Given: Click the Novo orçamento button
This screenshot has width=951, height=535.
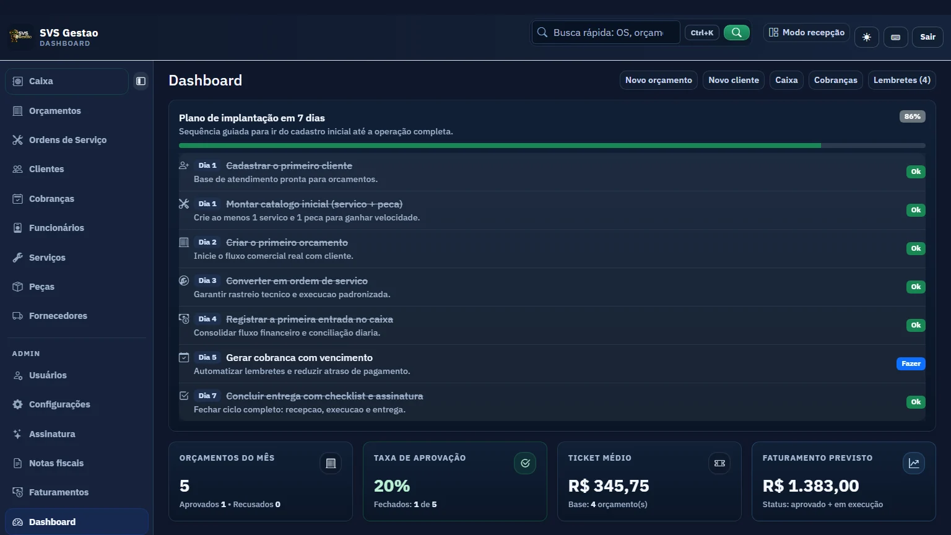Looking at the screenshot, I should pyautogui.click(x=659, y=80).
